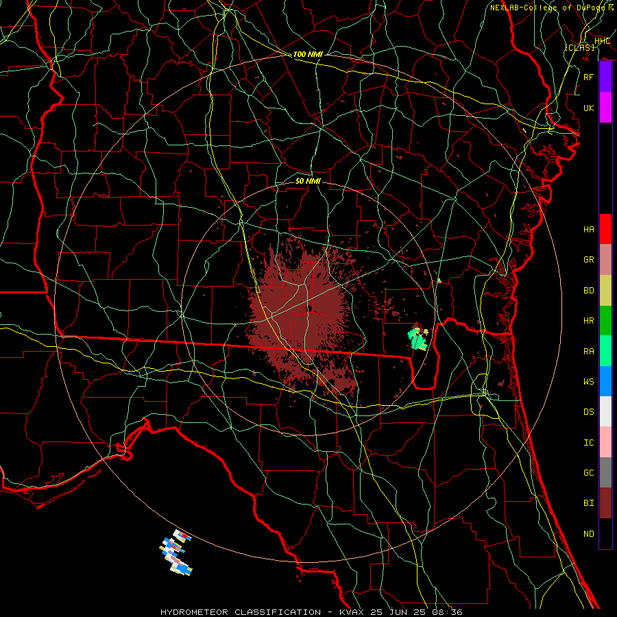The image size is (617, 617).
Task: Click the BD yellow legend swatch
Action: click(605, 290)
